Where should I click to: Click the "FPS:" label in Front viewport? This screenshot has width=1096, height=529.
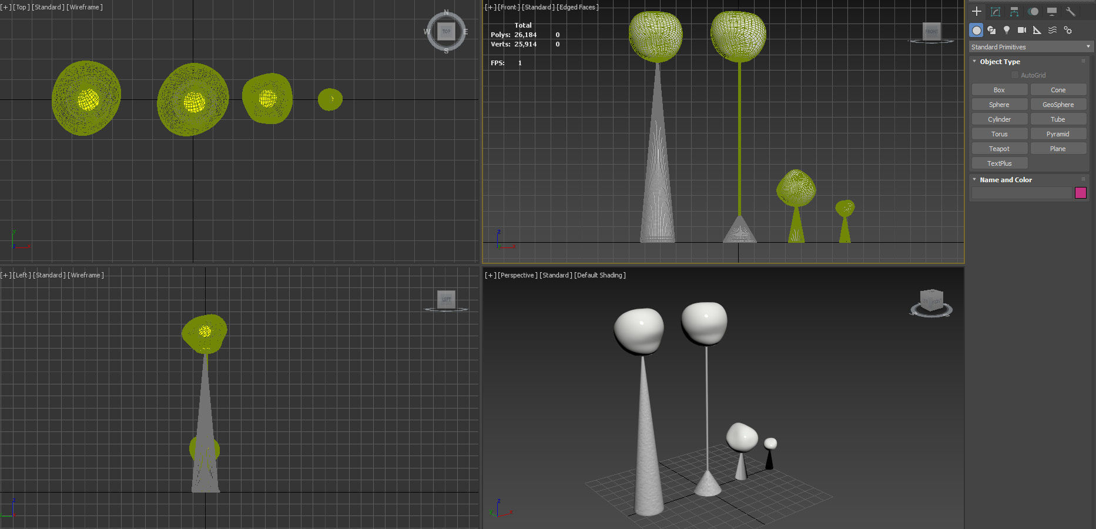pos(498,63)
